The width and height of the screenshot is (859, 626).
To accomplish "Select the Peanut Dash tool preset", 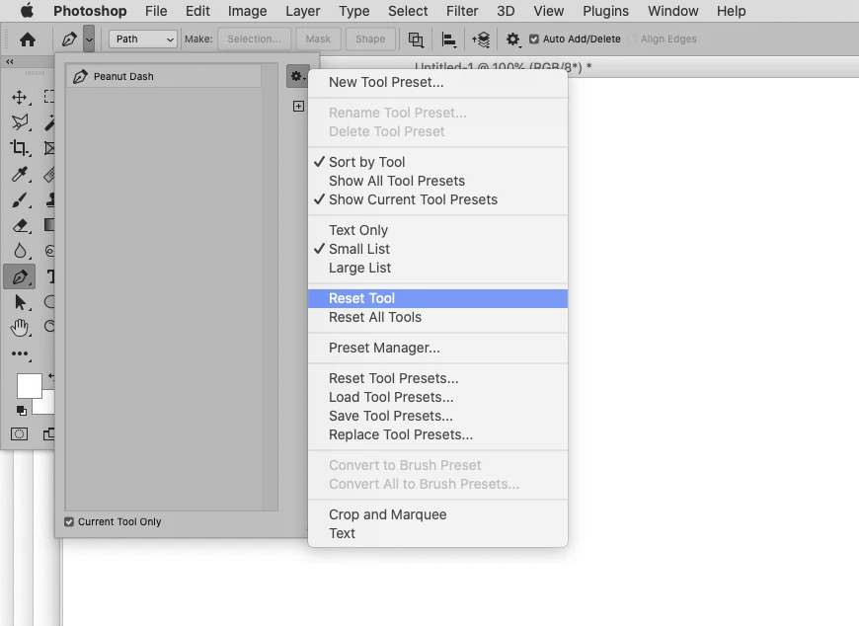I will click(164, 76).
